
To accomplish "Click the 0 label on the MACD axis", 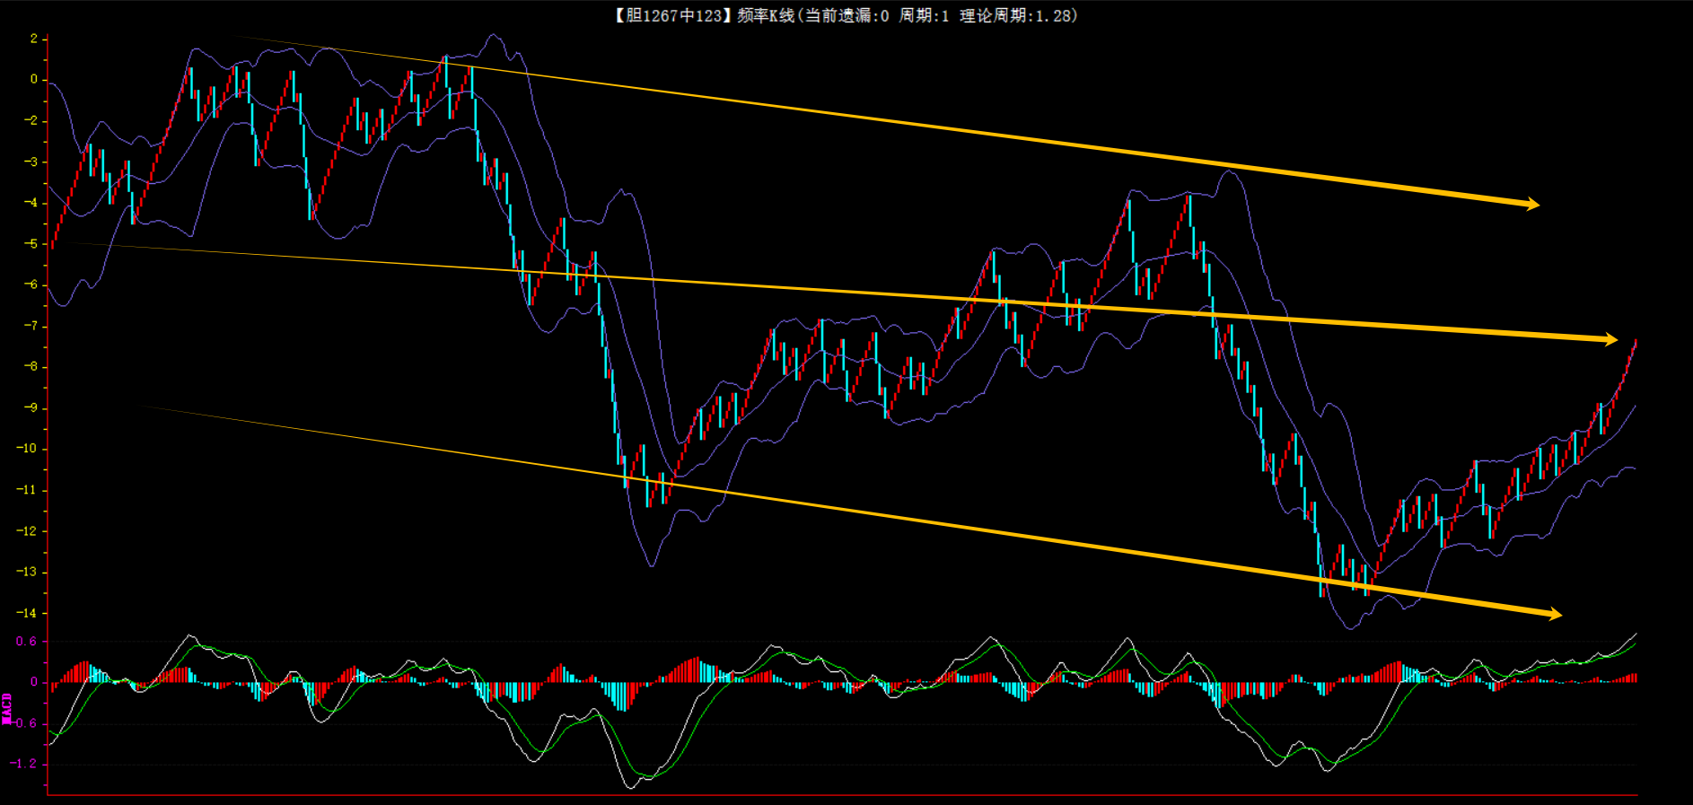I will (34, 682).
